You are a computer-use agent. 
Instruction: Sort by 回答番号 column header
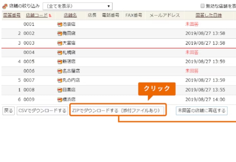(12, 15)
